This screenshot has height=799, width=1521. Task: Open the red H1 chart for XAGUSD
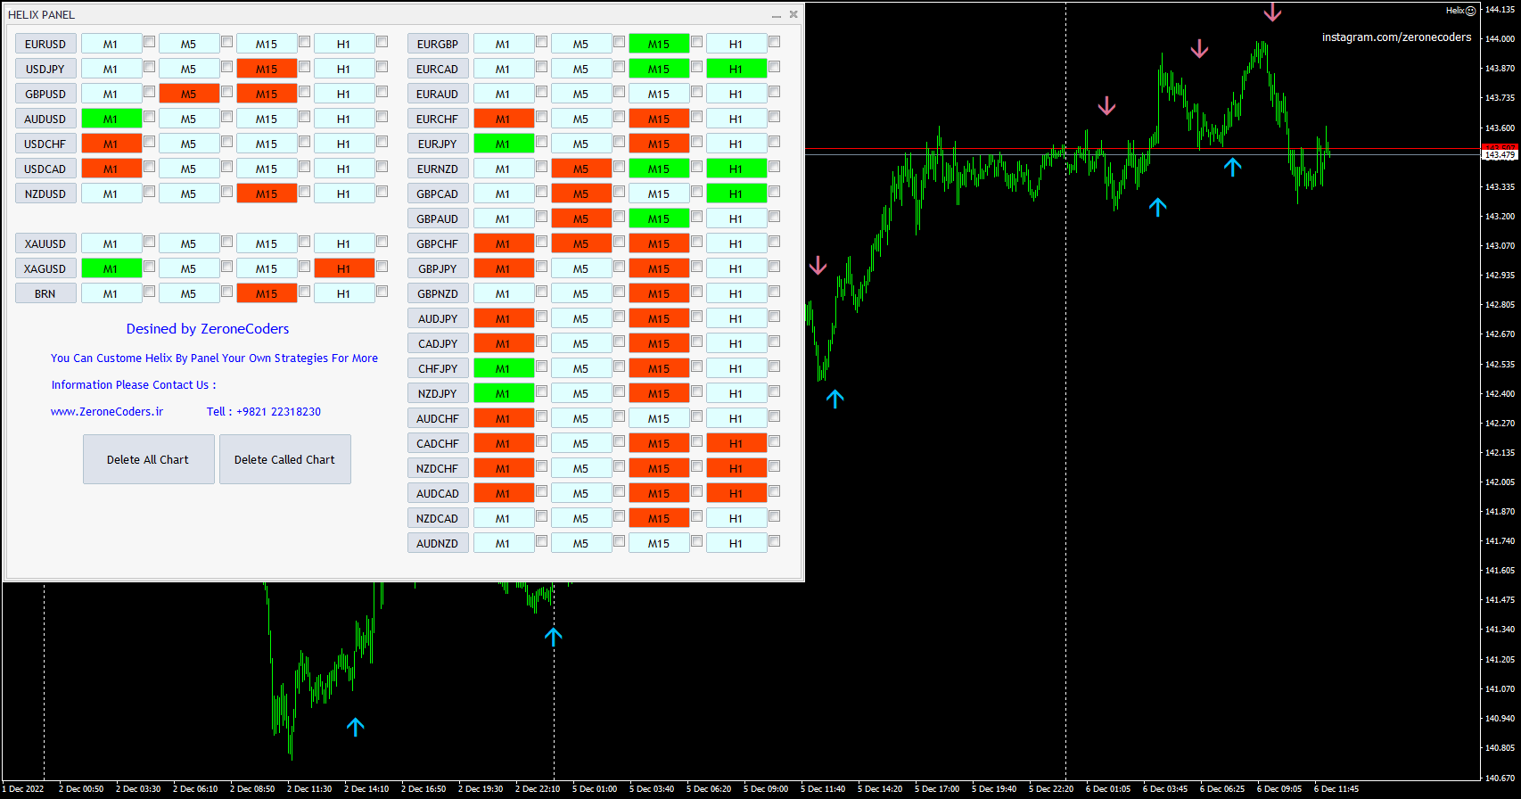coord(344,268)
